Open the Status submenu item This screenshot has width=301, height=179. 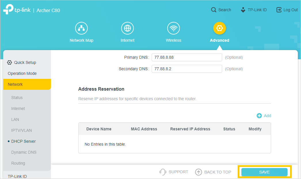click(x=17, y=98)
